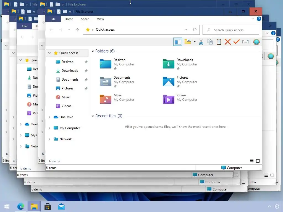
Task: Select the Documents folder icon in Folders
Action: point(105,81)
